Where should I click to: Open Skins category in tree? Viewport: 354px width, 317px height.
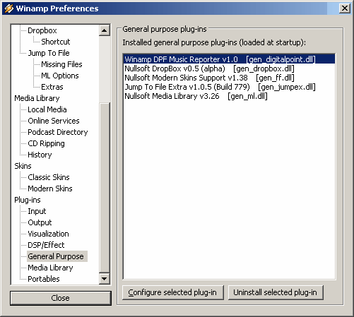pyautogui.click(x=23, y=166)
